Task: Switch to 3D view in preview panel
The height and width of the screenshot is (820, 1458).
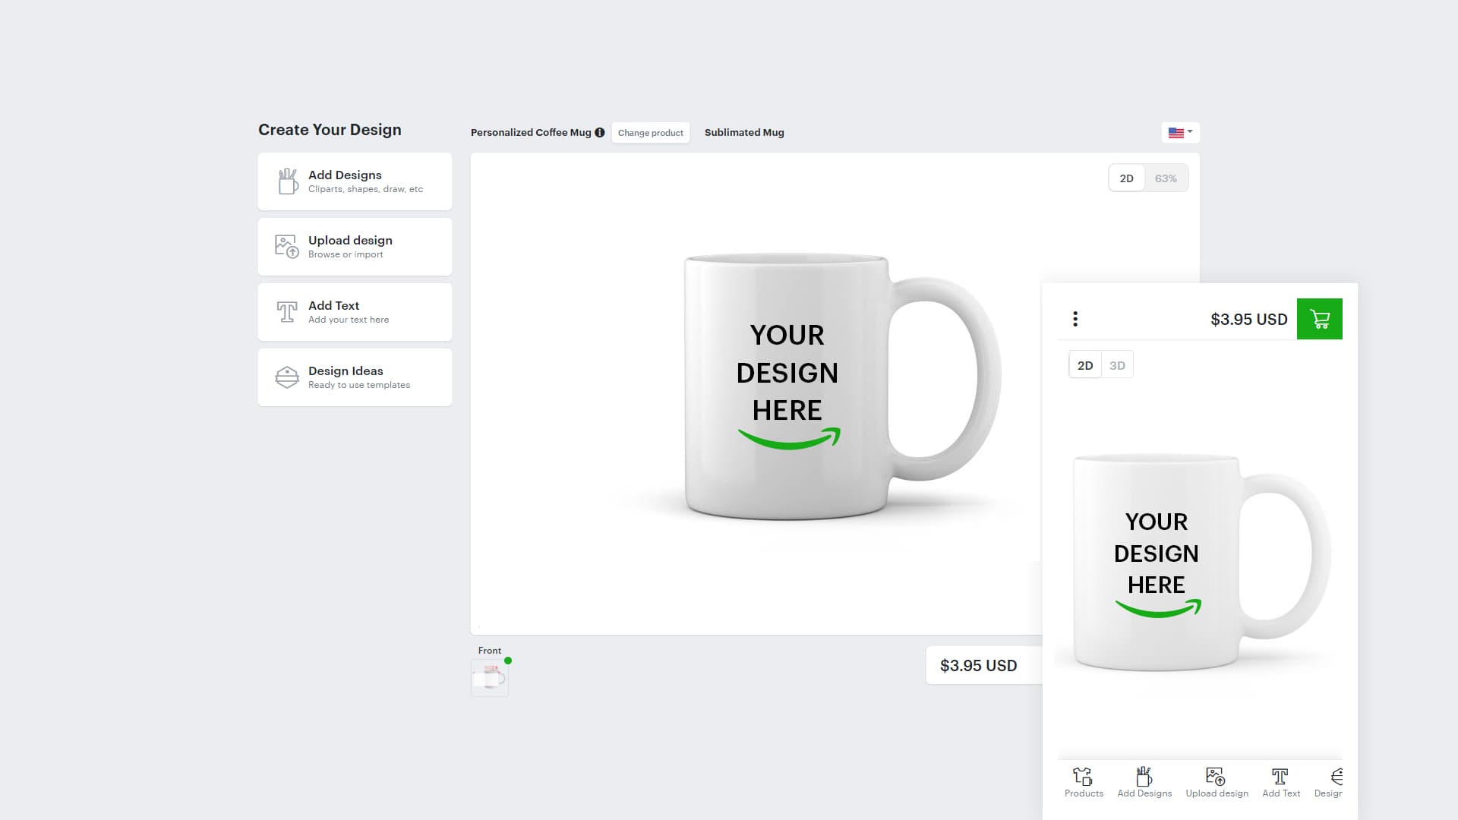Action: (x=1118, y=364)
